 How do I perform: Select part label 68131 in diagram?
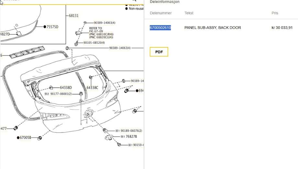coord(74,16)
